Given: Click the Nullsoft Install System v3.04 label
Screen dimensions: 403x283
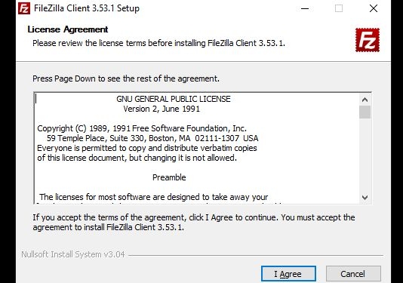Looking at the screenshot, I should (73, 254).
